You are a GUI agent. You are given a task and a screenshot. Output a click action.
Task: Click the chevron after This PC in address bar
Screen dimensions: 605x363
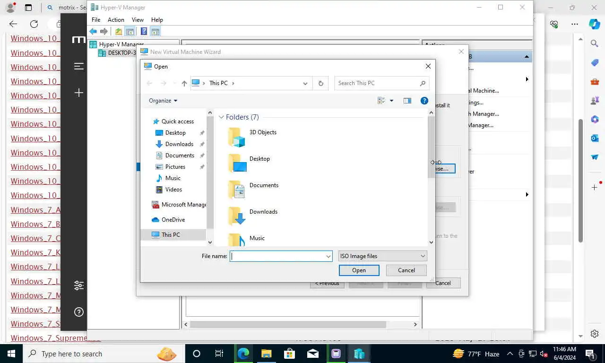point(233,83)
